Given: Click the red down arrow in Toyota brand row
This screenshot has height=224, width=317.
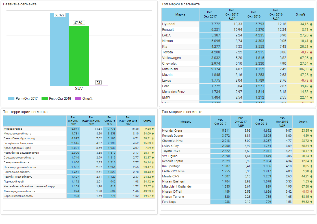Looking at the screenshot, I should [311, 53].
